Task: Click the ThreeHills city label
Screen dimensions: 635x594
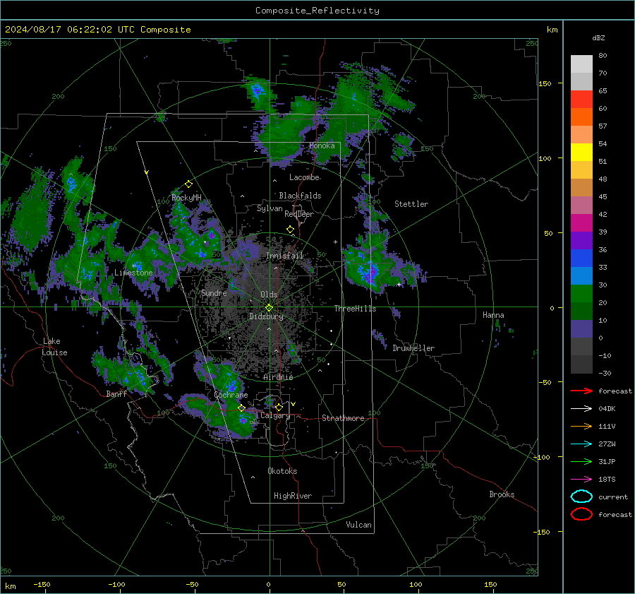Action: [355, 309]
